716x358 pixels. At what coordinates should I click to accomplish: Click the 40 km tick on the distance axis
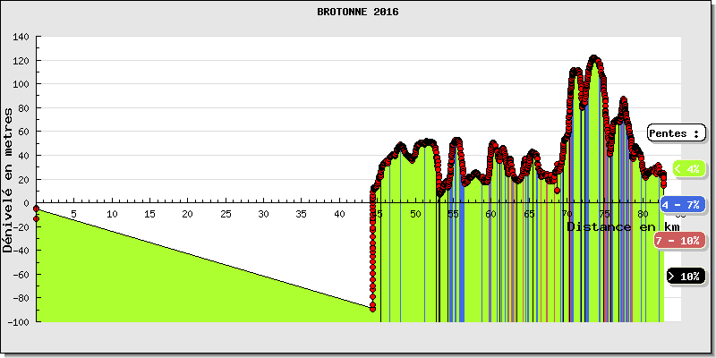339,214
